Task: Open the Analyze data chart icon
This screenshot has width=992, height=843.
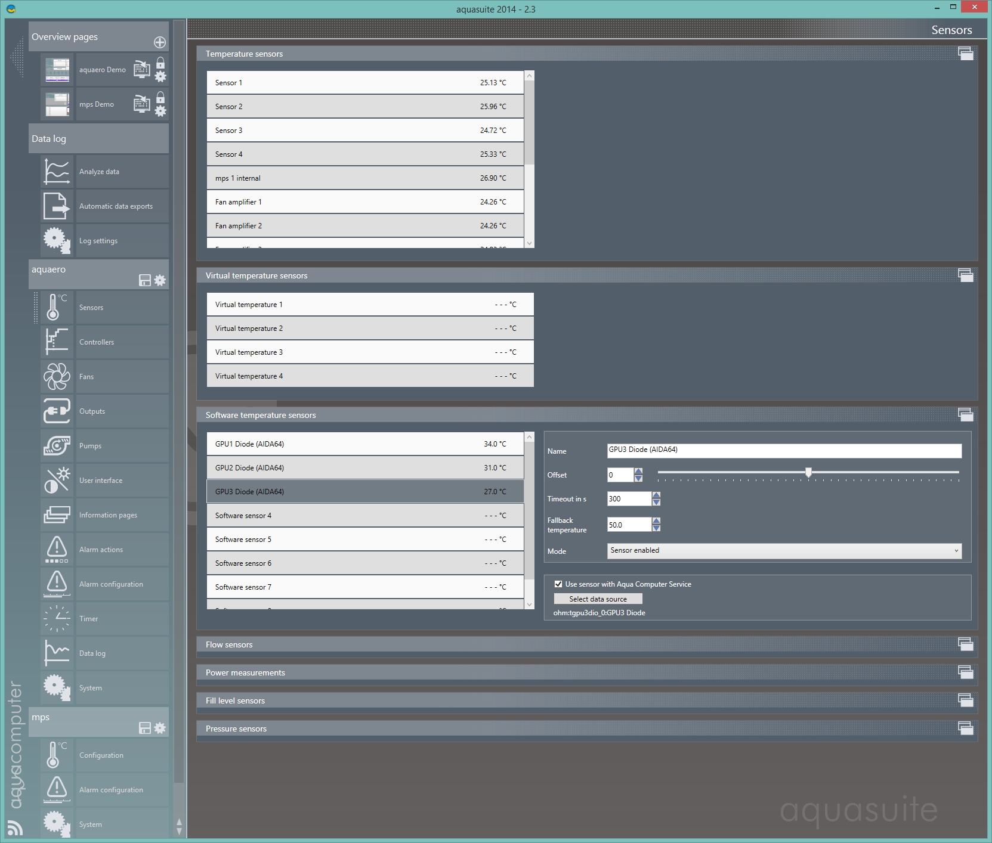Action: pos(57,172)
